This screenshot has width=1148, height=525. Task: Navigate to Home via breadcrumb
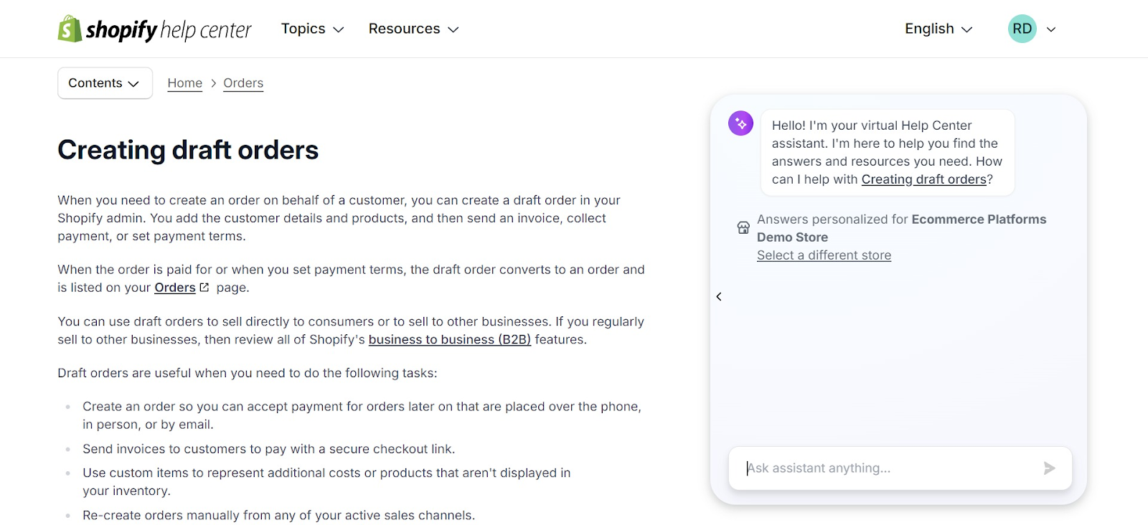click(x=184, y=82)
